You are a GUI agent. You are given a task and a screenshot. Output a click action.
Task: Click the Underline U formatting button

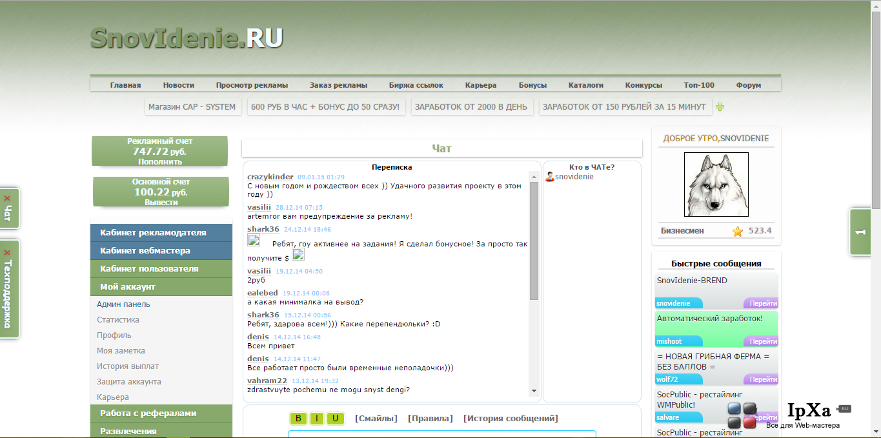(x=335, y=418)
